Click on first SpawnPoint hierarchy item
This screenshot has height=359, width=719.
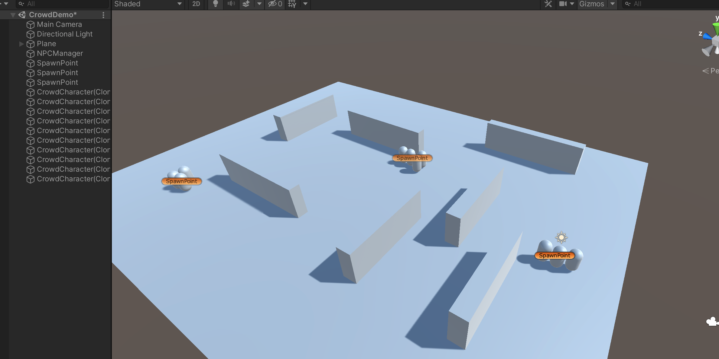(57, 63)
